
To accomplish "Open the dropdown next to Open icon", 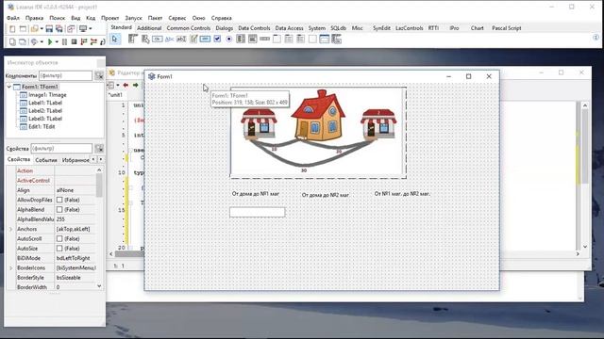I will click(42, 29).
